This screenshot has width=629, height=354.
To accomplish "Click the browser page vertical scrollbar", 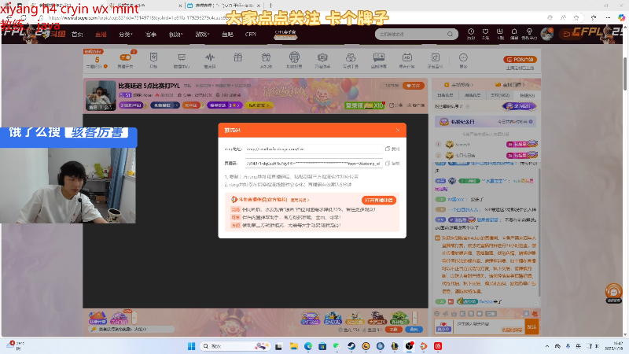I will [625, 74].
